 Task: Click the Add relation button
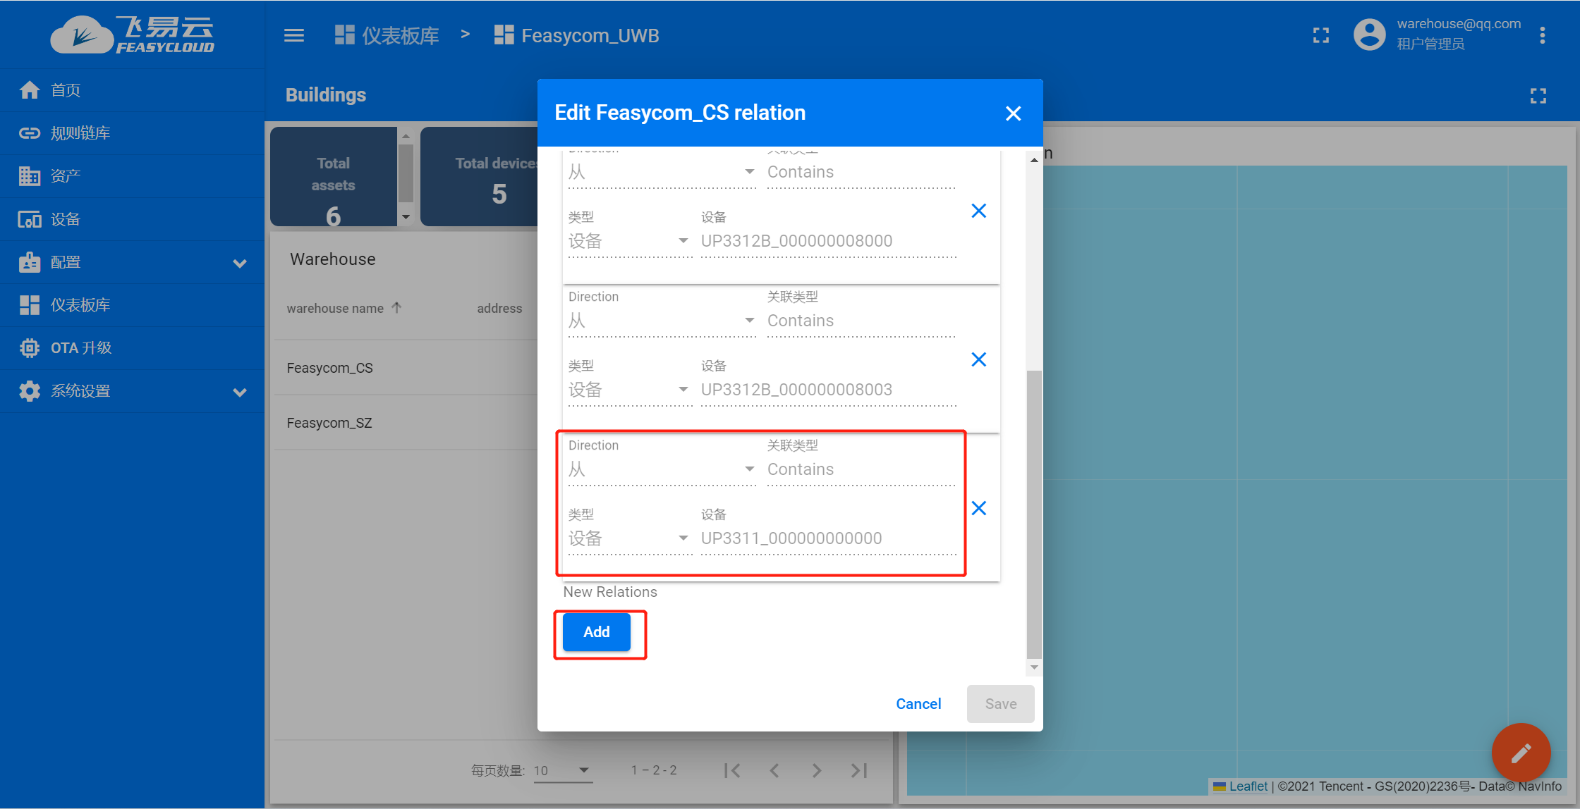[x=596, y=632]
